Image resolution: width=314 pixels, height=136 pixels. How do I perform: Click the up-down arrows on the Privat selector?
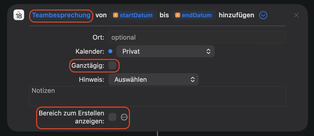(208, 51)
